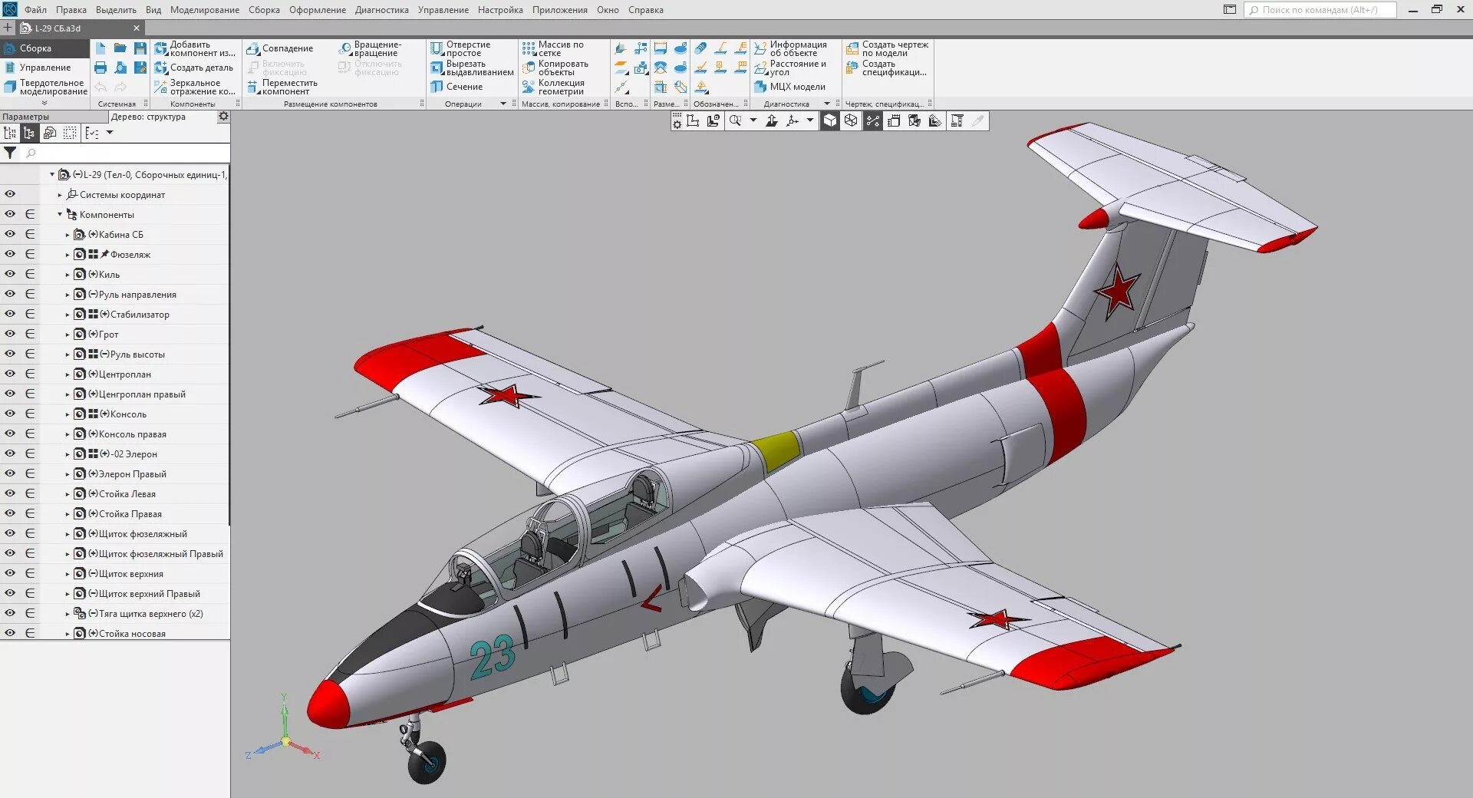Switch to wireframe display mode in the view toolbar
The height and width of the screenshot is (798, 1473).
pos(851,120)
